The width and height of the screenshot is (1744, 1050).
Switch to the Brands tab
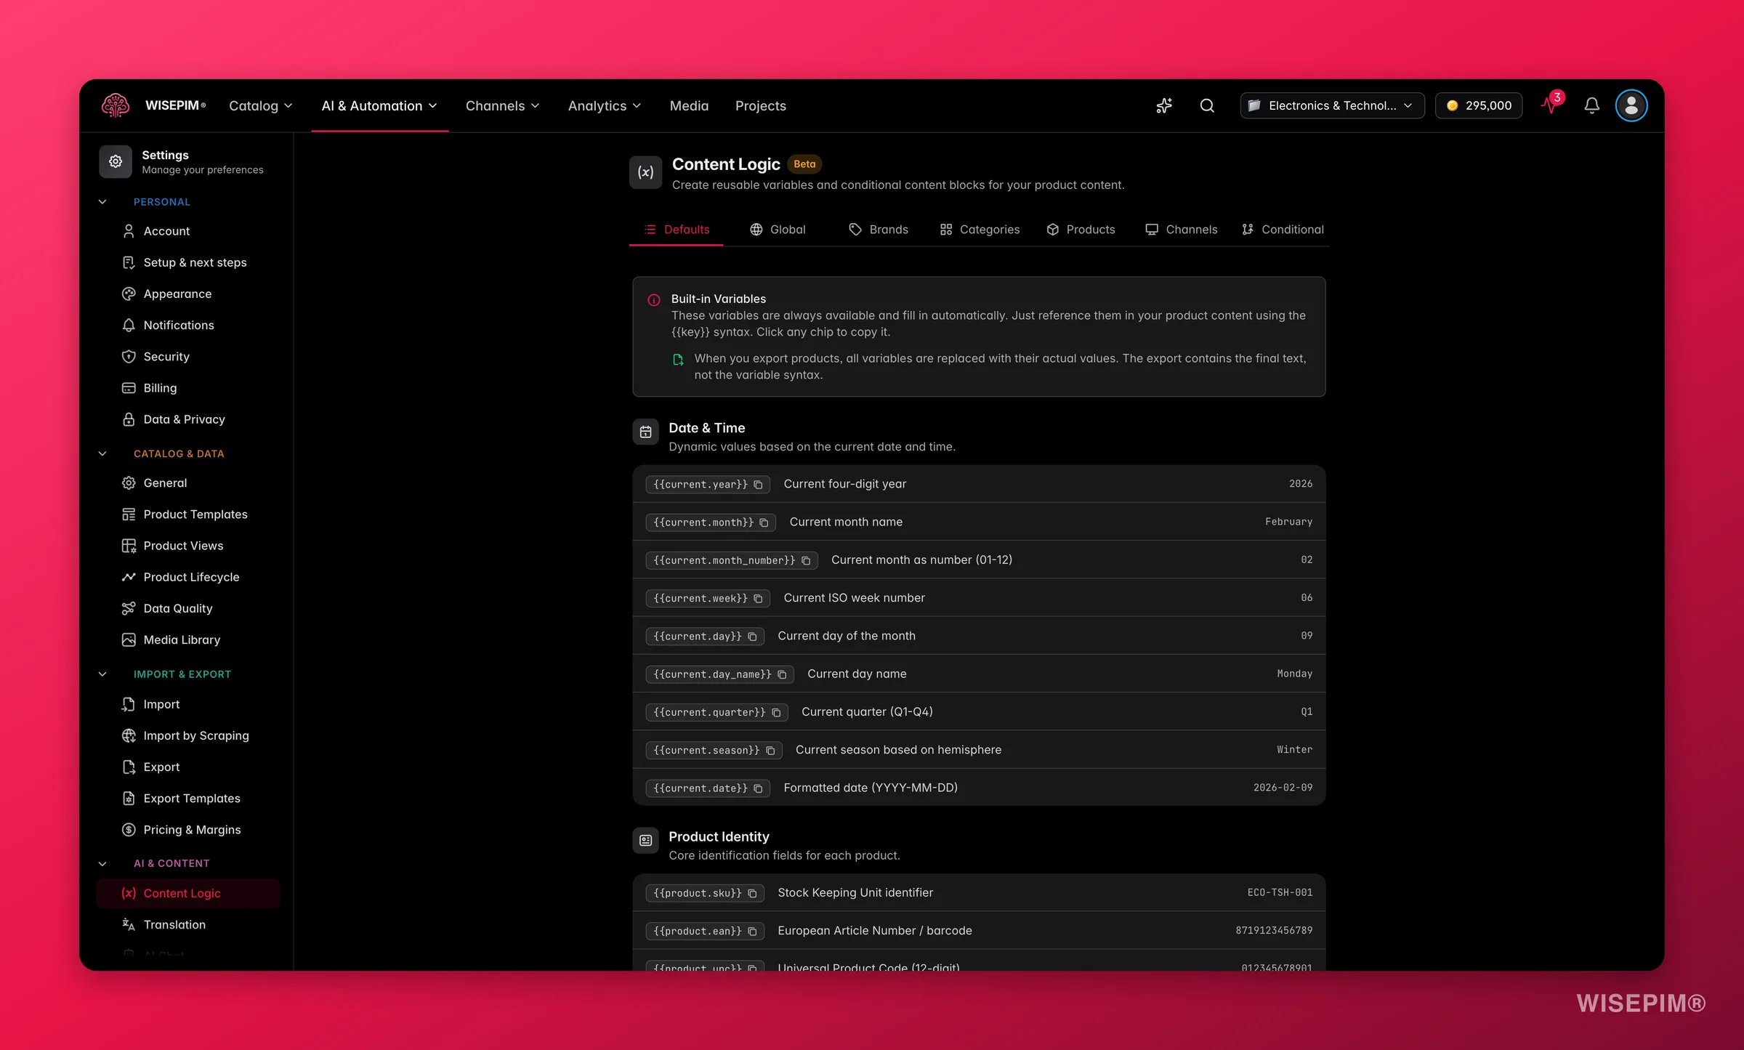878,230
